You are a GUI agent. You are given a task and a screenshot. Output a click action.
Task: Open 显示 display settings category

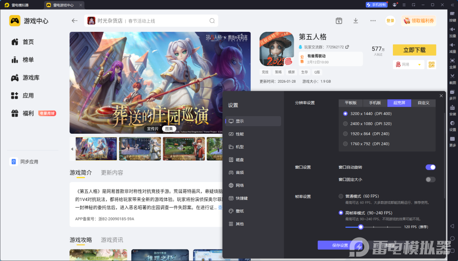coord(253,121)
